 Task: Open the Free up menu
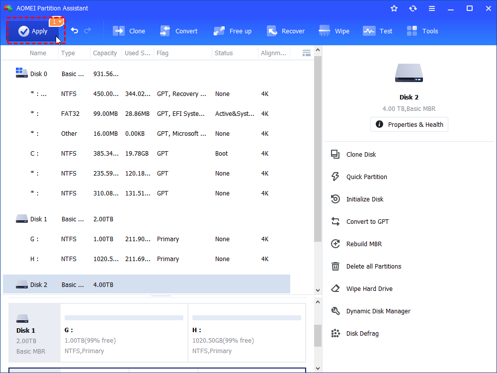coord(232,31)
